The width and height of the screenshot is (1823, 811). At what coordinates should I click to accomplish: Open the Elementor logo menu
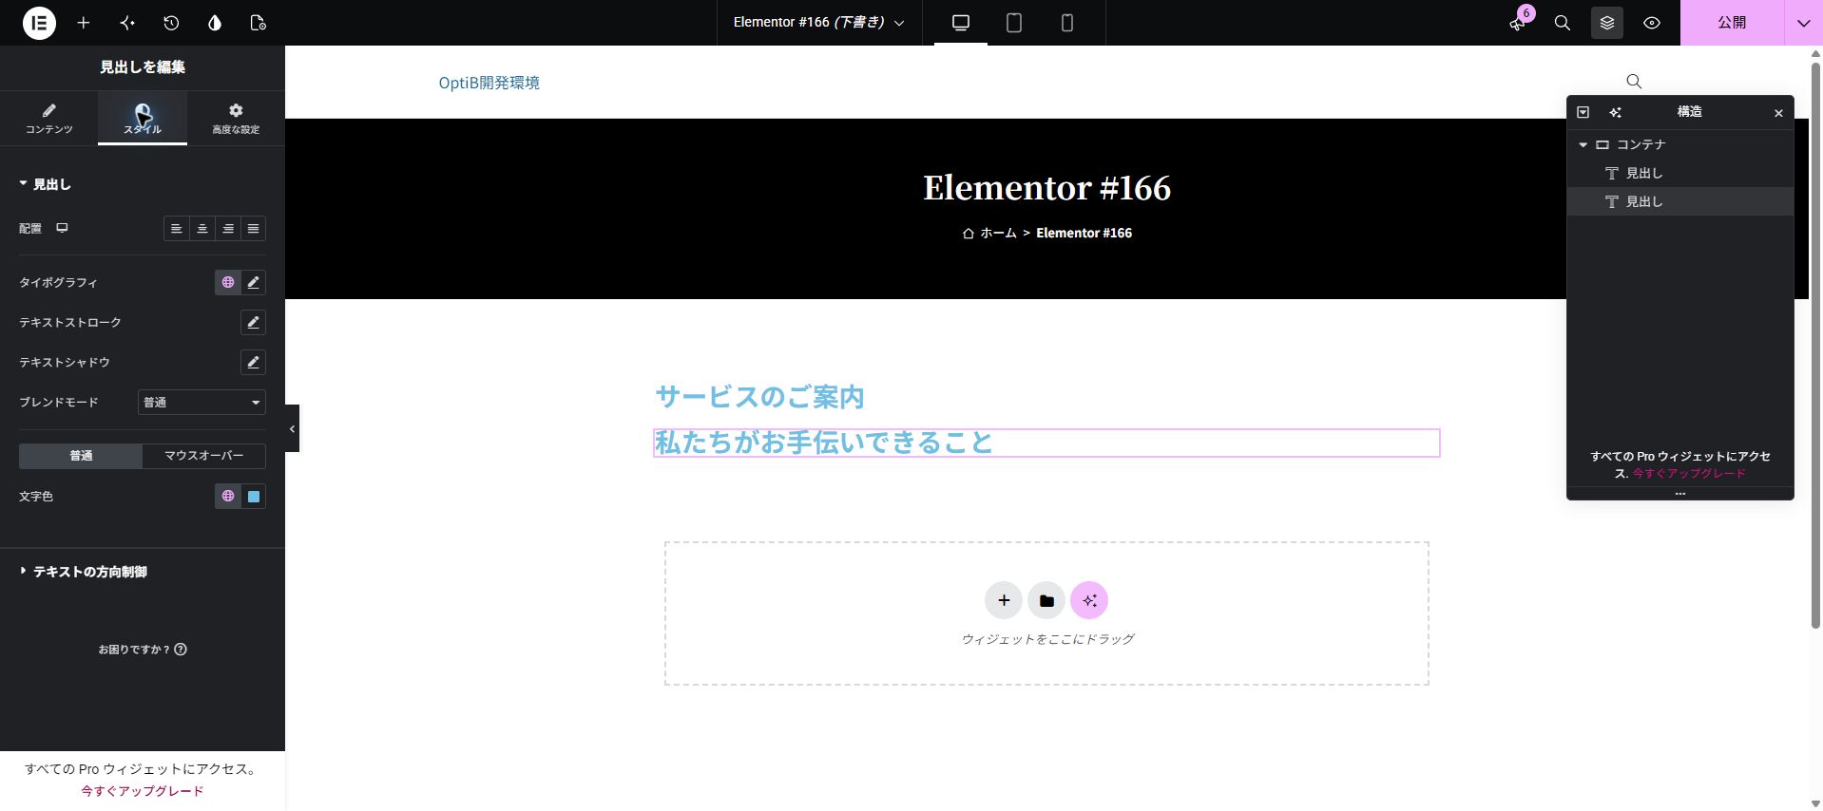39,23
